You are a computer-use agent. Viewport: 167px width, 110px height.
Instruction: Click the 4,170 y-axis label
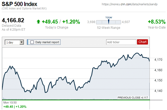click(159, 60)
